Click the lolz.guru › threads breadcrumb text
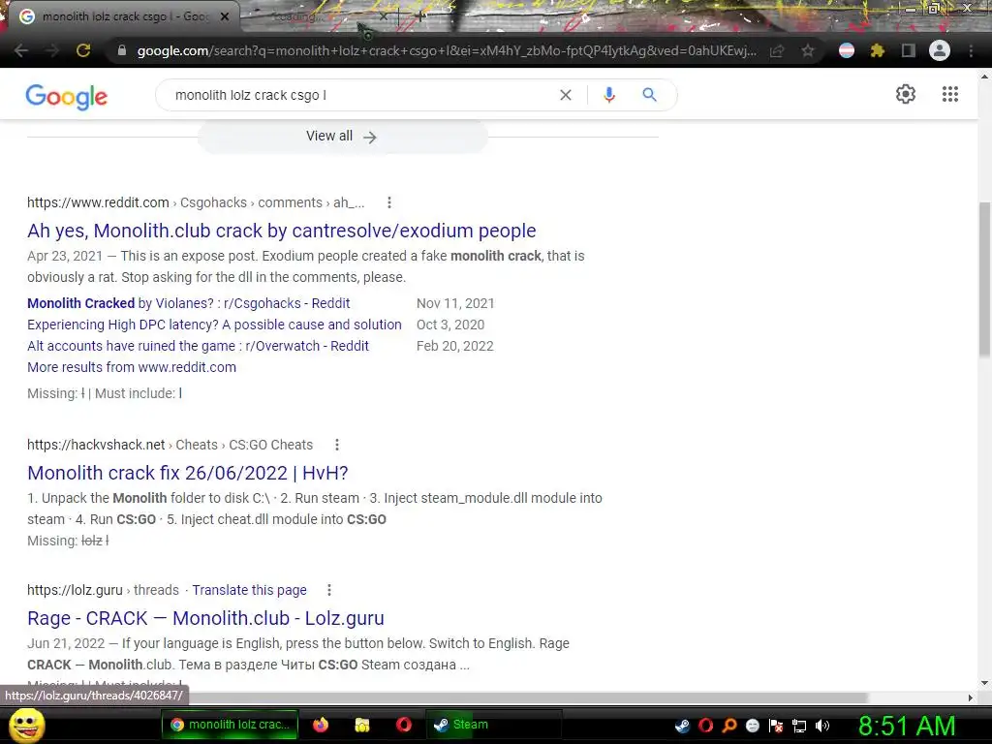Screen dimensions: 992x744 click(103, 590)
